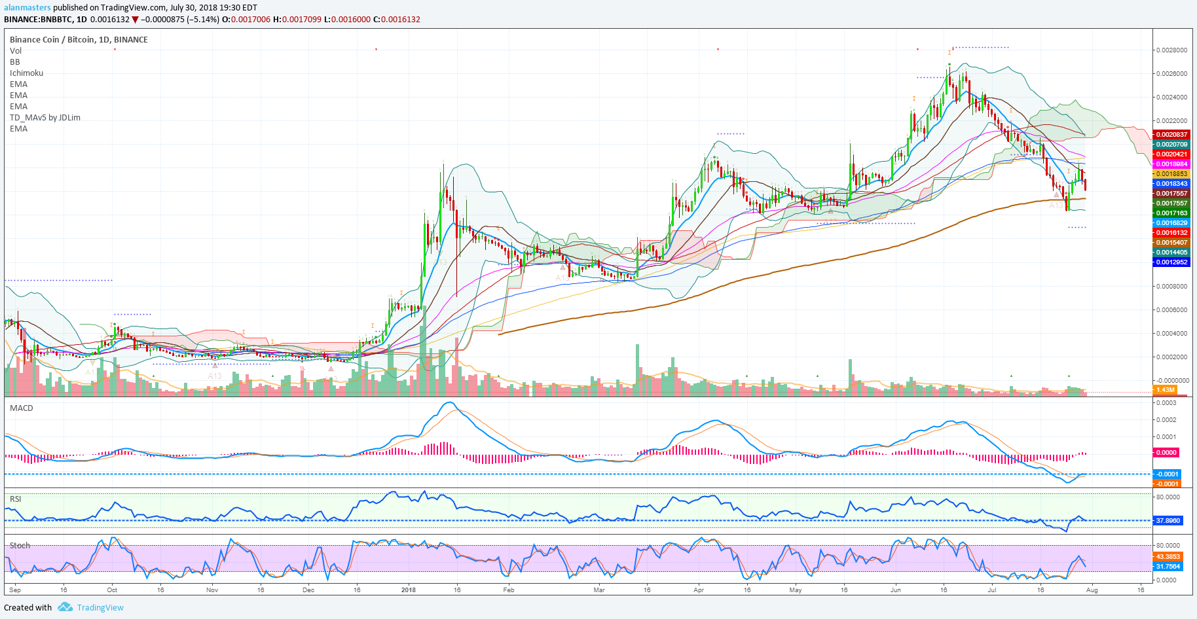Screen dimensions: 1197x619
Task: Open the TradingView link beside 'Created with'
Action: (x=100, y=607)
